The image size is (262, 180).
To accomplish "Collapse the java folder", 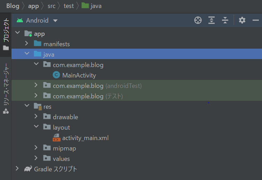I will point(27,55).
